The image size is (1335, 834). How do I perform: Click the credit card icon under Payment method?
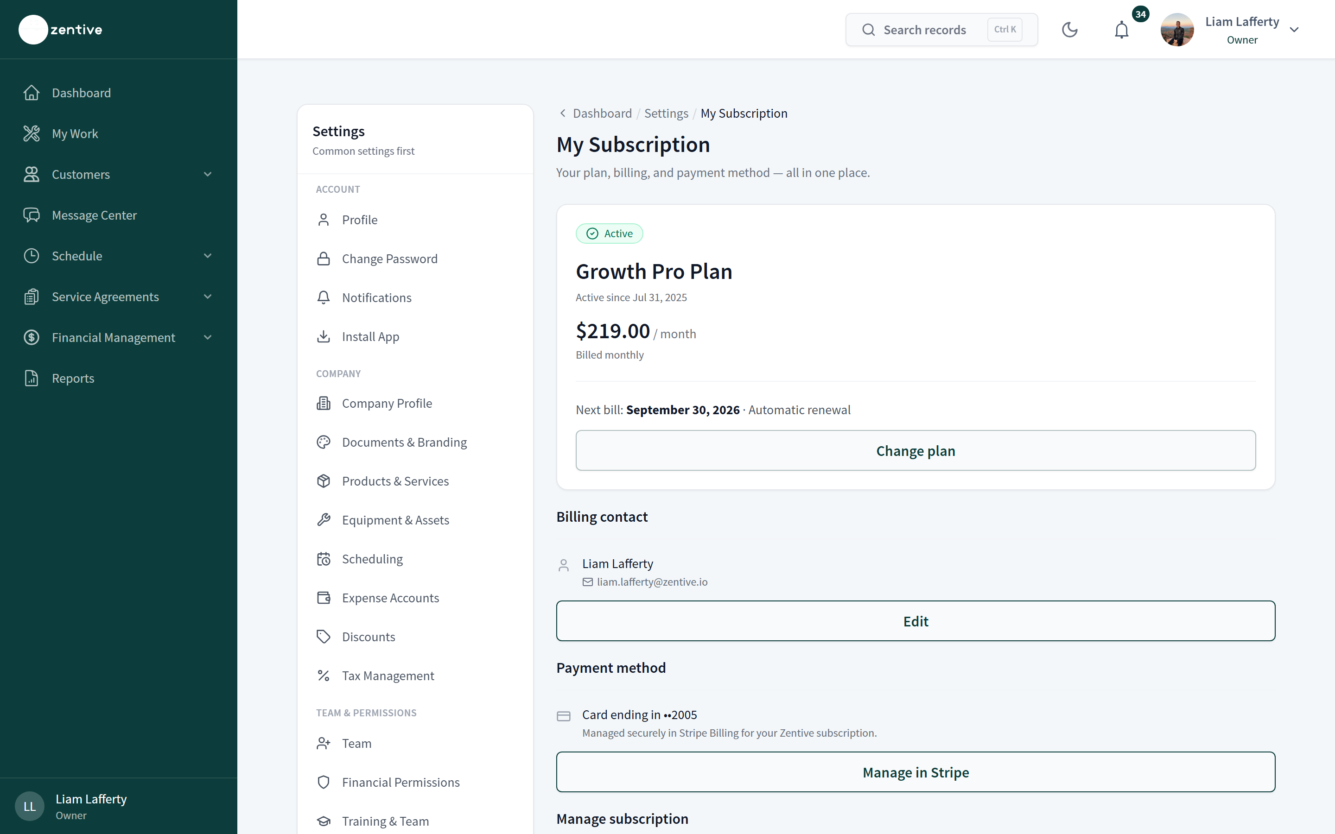pyautogui.click(x=564, y=716)
